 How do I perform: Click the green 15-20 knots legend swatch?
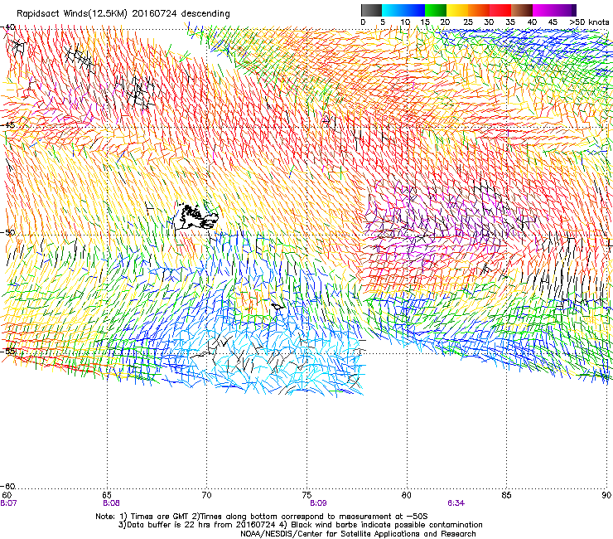point(436,10)
